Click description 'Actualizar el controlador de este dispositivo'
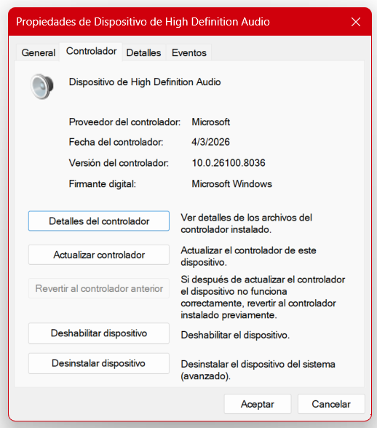The height and width of the screenshot is (428, 377). point(248,256)
